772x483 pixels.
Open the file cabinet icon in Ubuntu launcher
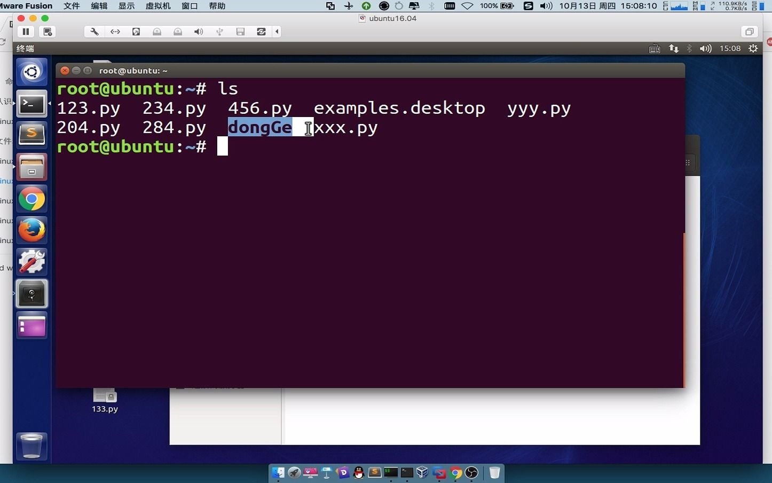[x=32, y=167]
